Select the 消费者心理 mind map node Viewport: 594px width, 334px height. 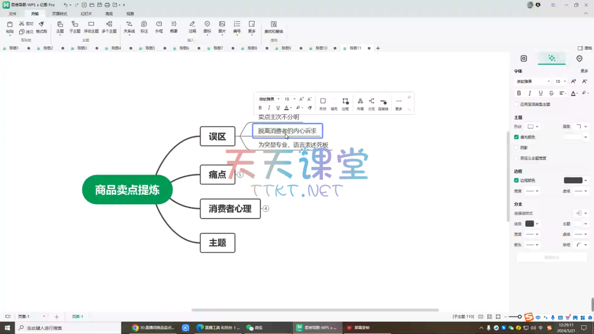[x=230, y=209]
